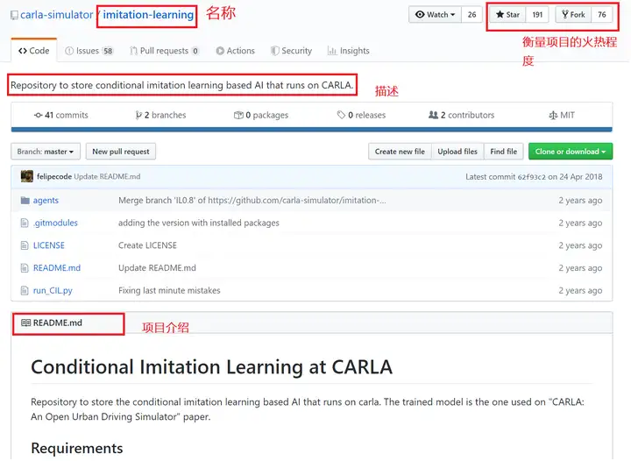Open the imitation-learning repository link
Screen dimensions: 631x461
[148, 15]
